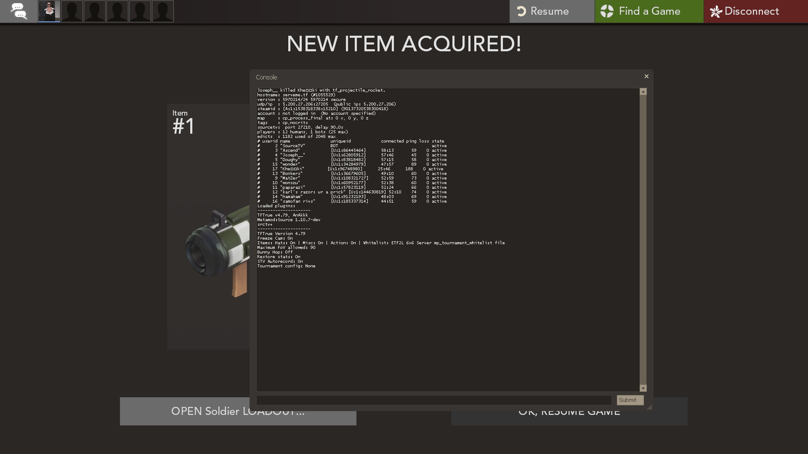Click the 'Bonkers' player row in console
The width and height of the screenshot is (808, 454).
[352, 174]
